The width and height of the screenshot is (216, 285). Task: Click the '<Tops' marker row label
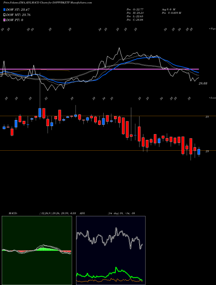(x=212, y=29)
